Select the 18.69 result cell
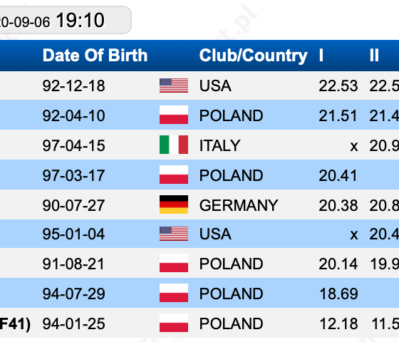The image size is (399, 342). tap(338, 294)
